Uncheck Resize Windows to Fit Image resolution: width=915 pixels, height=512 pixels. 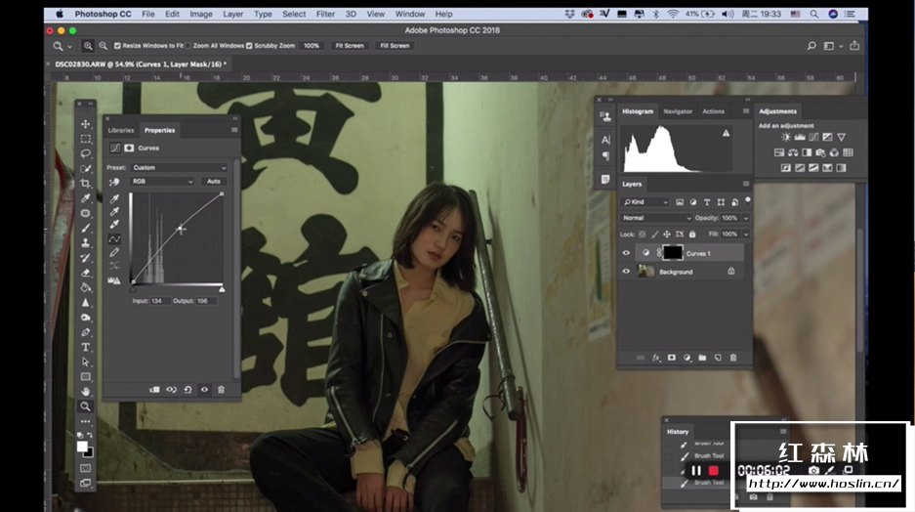[x=118, y=46]
